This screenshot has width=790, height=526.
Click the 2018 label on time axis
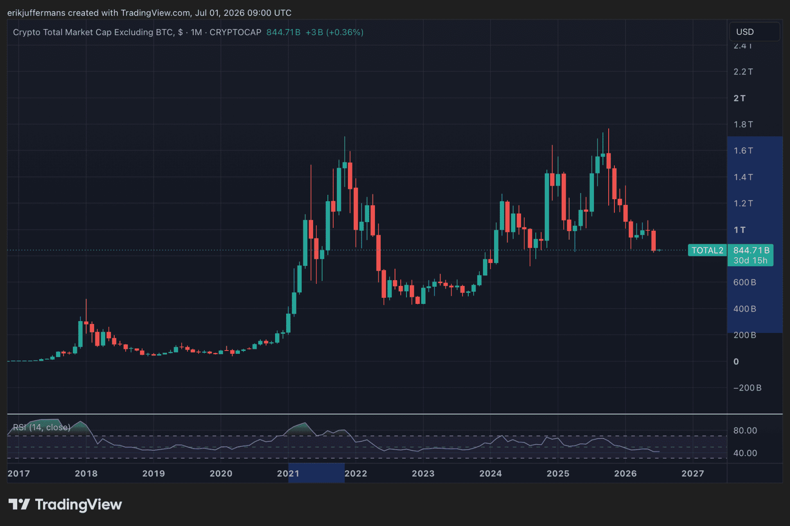pos(86,474)
